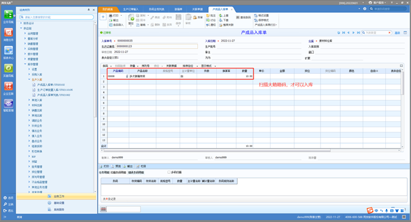
Task: Click the 生产订单号 input field
Action: tap(156, 46)
